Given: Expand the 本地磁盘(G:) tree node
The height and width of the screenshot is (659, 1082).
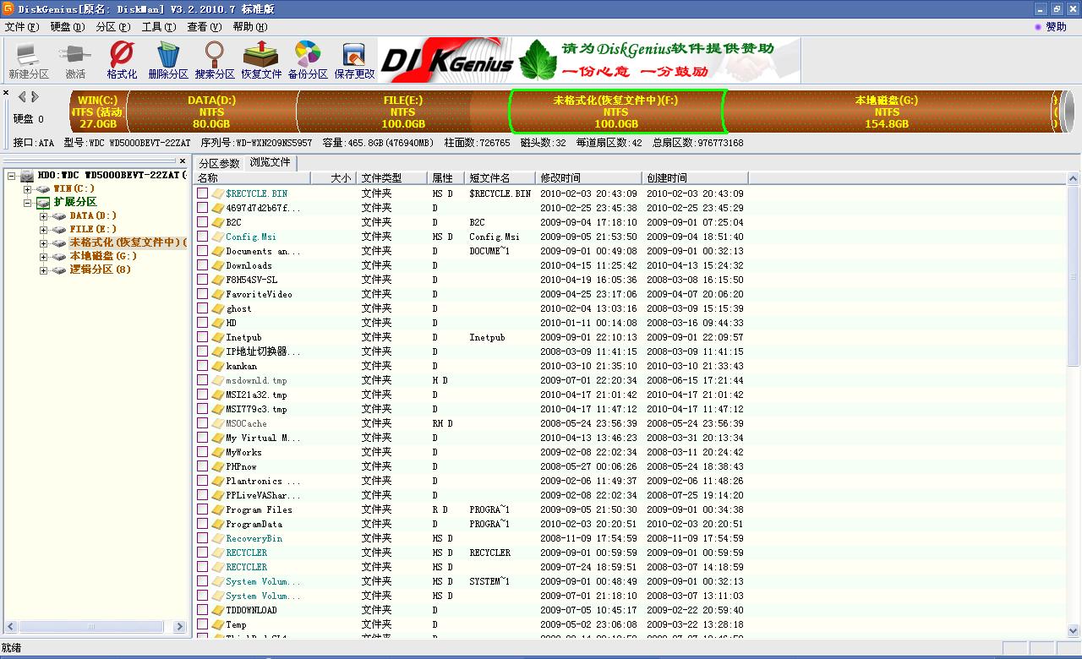Looking at the screenshot, I should point(44,257).
